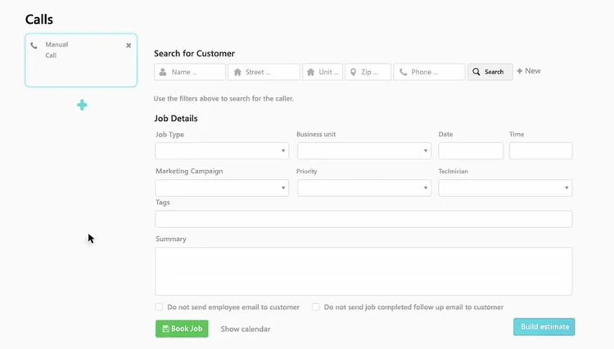Check Do not send employee email to customer

159,306
